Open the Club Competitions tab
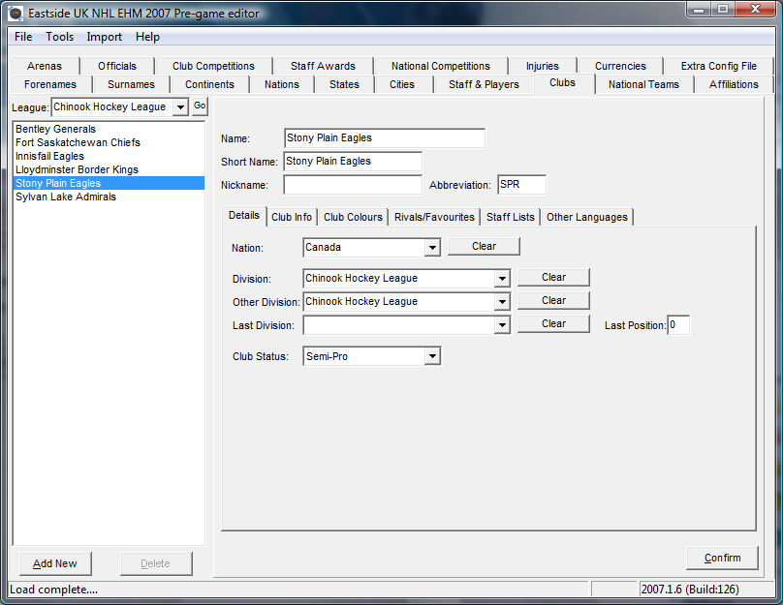 [x=213, y=66]
